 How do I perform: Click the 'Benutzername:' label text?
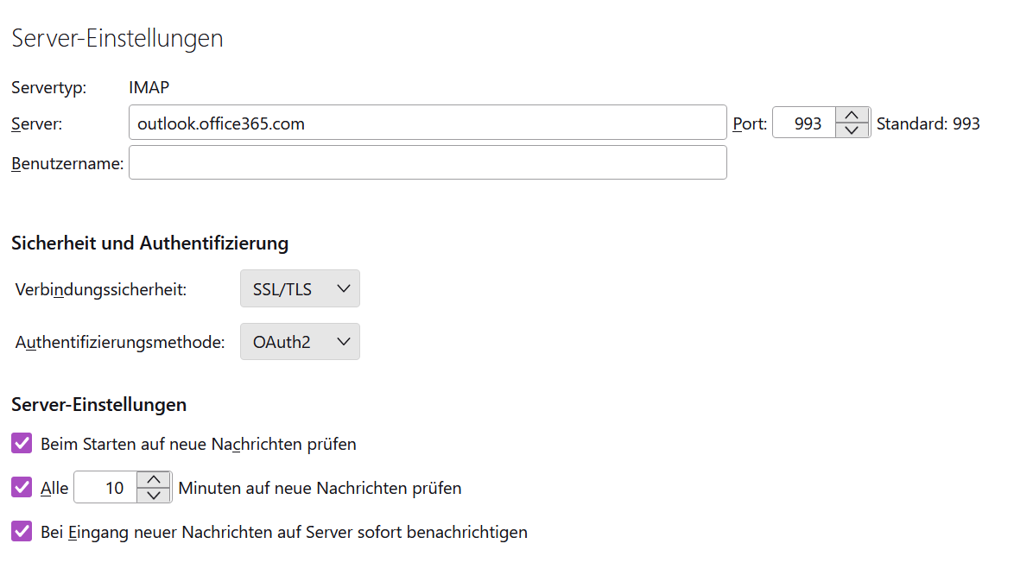pyautogui.click(x=67, y=163)
